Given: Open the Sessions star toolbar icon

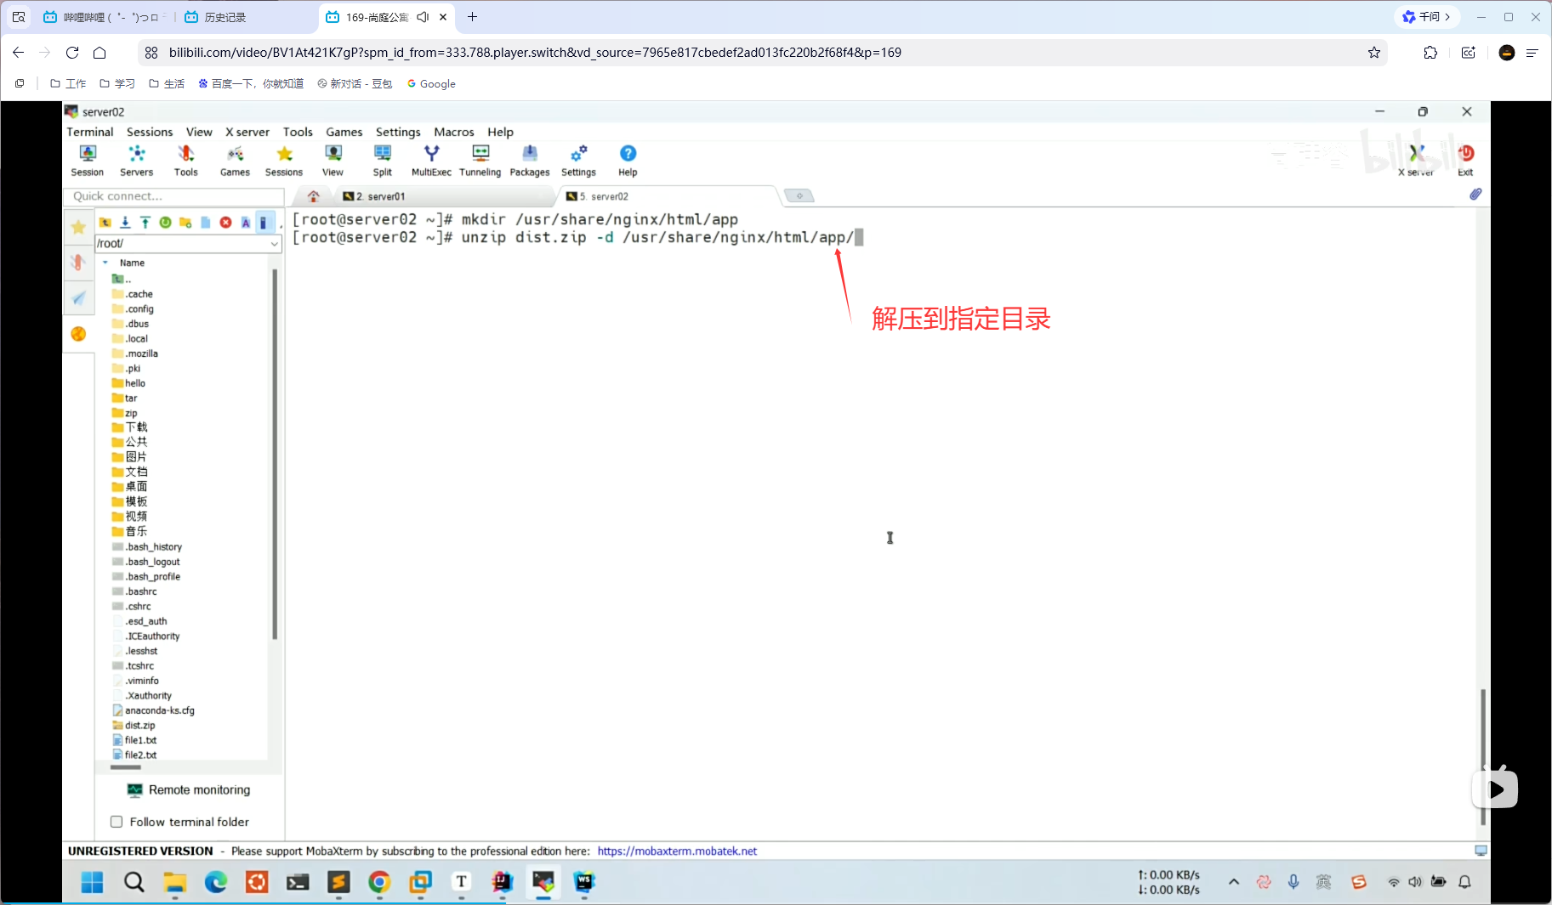Looking at the screenshot, I should (284, 160).
